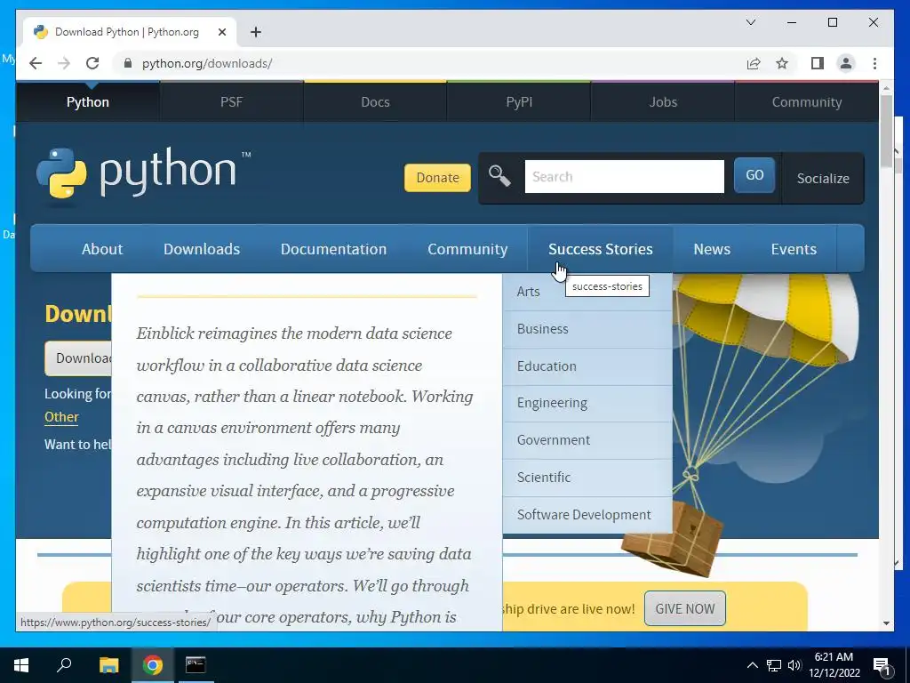Viewport: 910px width, 683px height.
Task: Open Chrome's side panel icon
Action: tap(818, 63)
